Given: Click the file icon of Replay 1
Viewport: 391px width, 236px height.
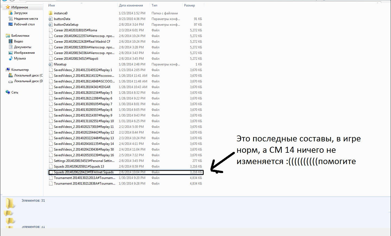Looking at the screenshot, I should 50,70.
